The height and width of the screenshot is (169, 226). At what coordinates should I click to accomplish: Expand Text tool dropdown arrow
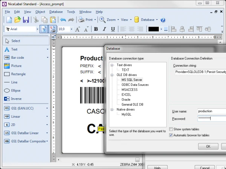(x=47, y=49)
